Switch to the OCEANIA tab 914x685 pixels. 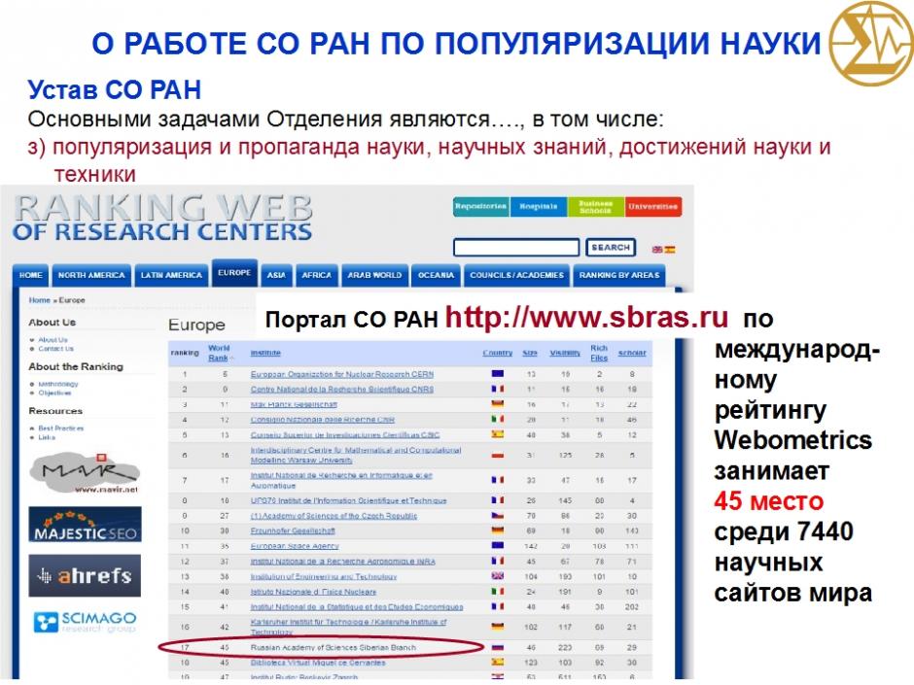coord(436,275)
